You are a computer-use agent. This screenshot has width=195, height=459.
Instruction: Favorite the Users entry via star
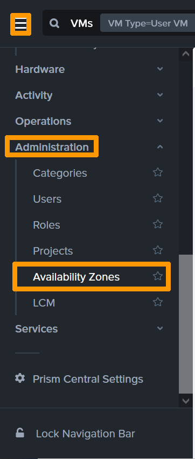click(158, 198)
